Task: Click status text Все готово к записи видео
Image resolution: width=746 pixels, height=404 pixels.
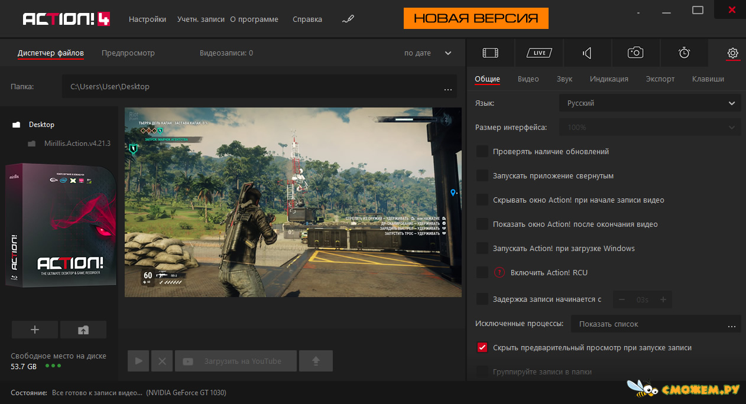Action: 97,393
